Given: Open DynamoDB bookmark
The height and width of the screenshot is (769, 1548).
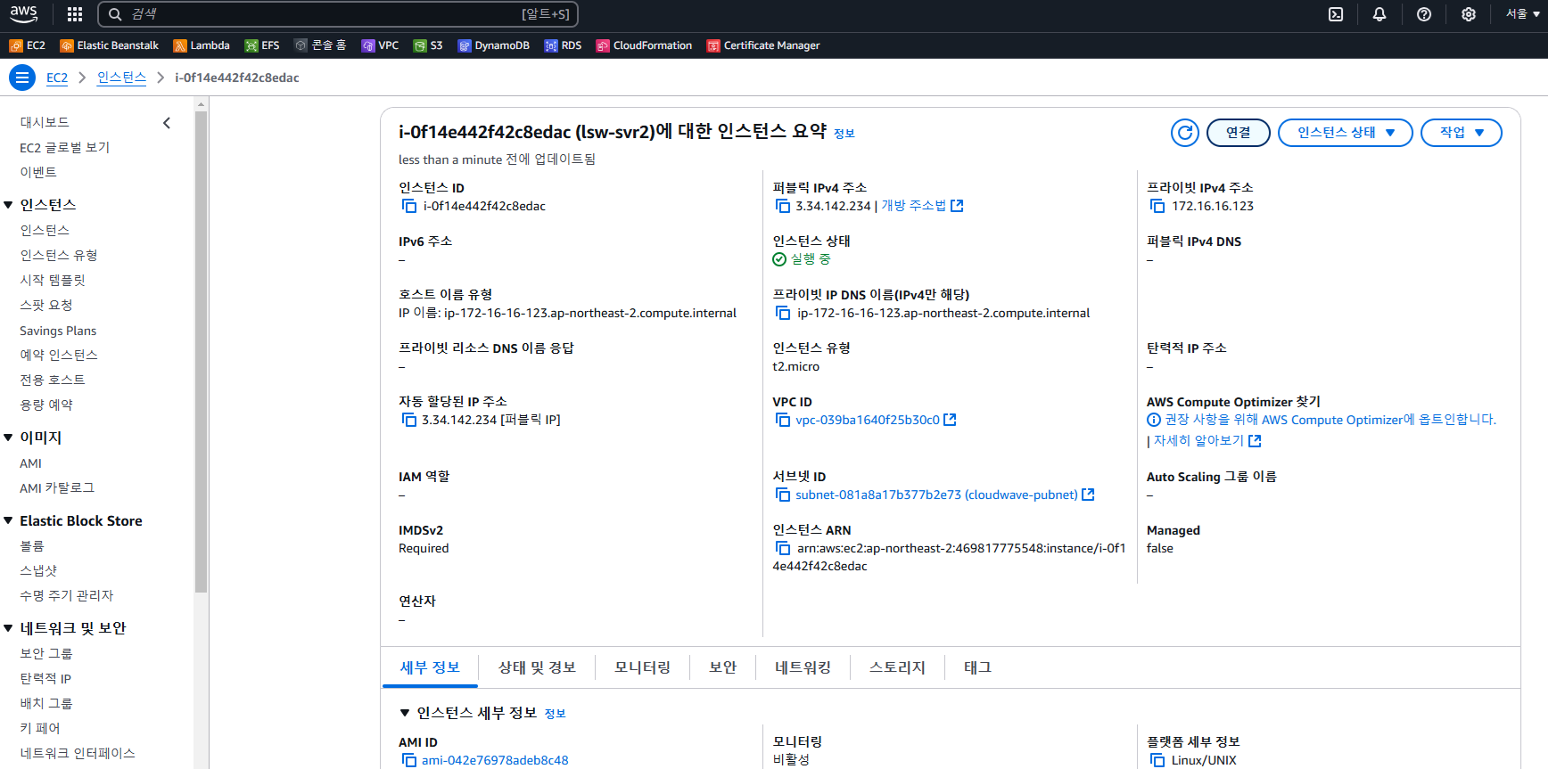Looking at the screenshot, I should coord(493,45).
